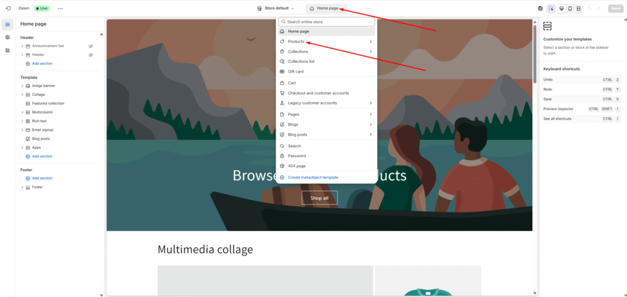Select the Sections sidebar icon

click(7, 24)
